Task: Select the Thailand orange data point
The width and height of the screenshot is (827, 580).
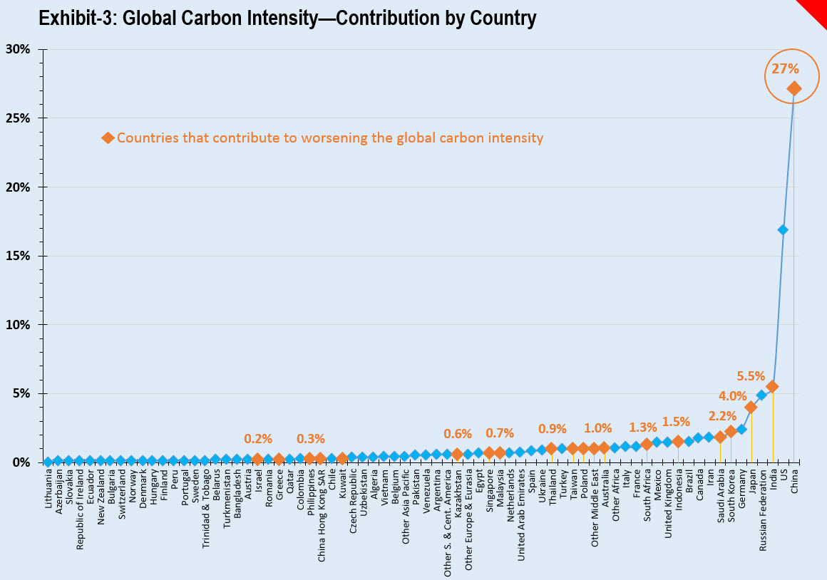Action: [552, 448]
